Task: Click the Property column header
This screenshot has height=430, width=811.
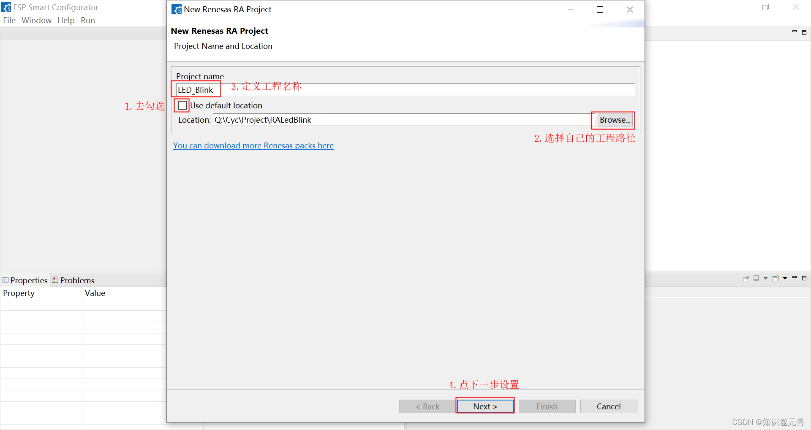Action: click(x=41, y=293)
